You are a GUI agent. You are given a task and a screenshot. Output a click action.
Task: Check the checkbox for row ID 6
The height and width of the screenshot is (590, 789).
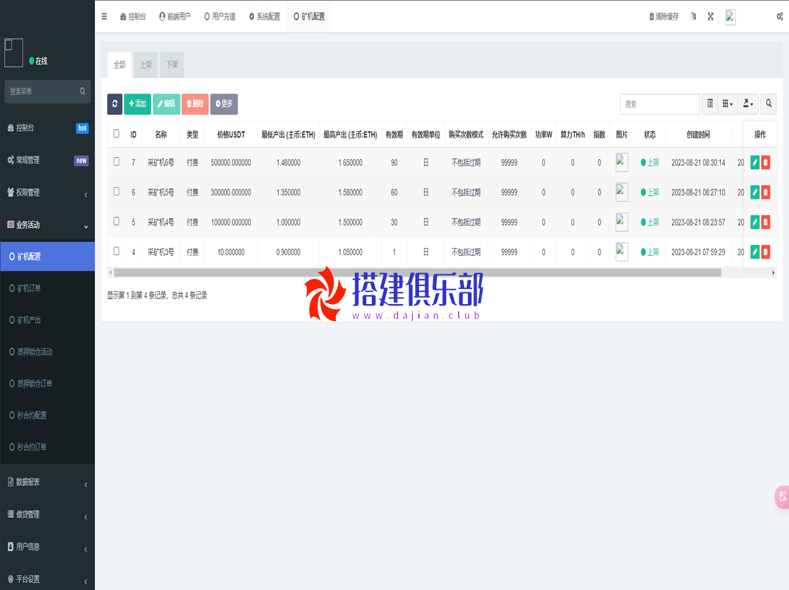click(117, 191)
